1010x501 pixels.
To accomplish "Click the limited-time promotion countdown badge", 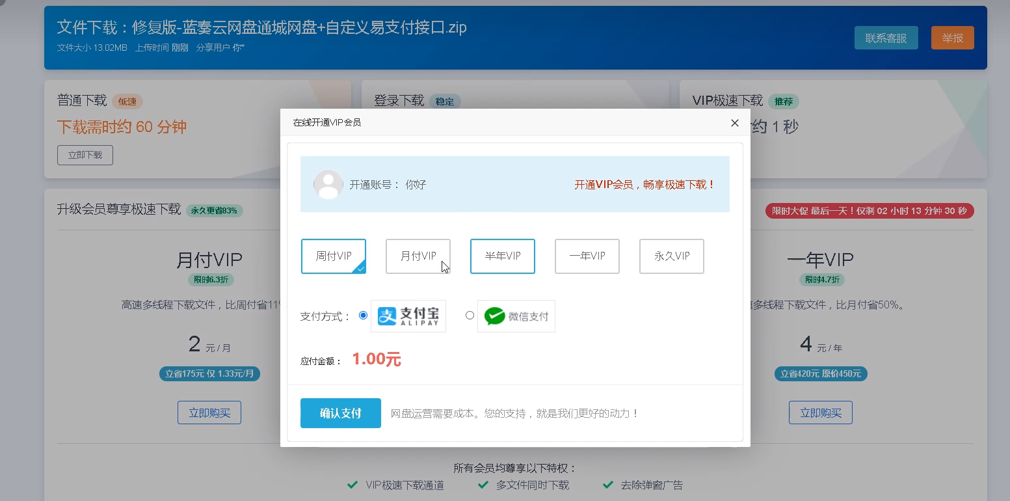I will click(x=870, y=211).
